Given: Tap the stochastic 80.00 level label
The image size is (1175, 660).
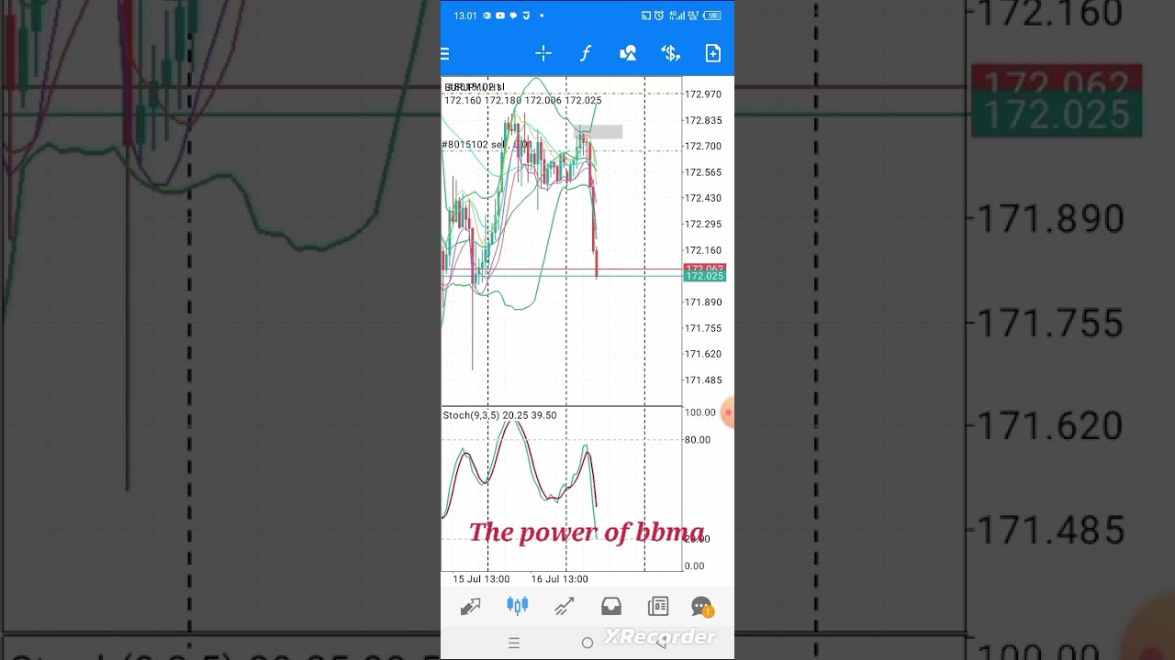Looking at the screenshot, I should [698, 440].
